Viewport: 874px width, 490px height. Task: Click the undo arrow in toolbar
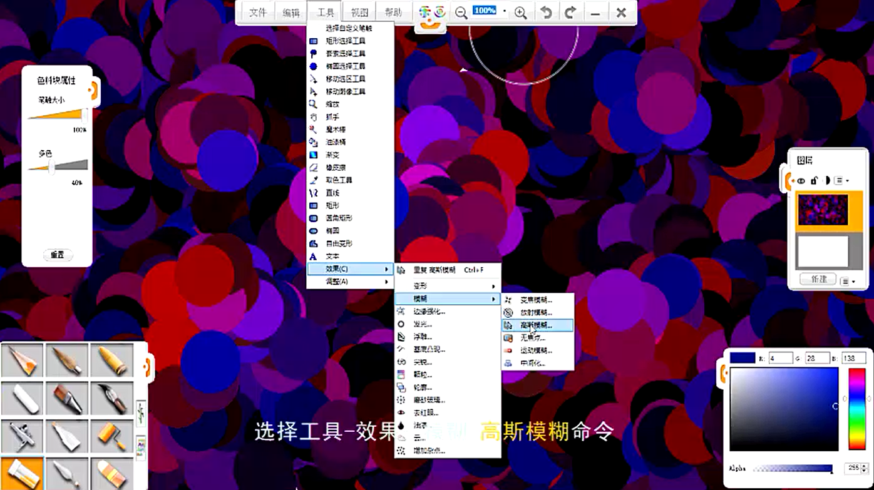tap(546, 13)
